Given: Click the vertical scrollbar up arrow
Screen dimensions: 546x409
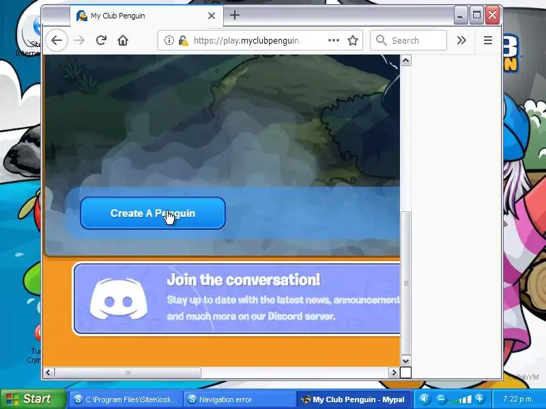Looking at the screenshot, I should coord(405,61).
